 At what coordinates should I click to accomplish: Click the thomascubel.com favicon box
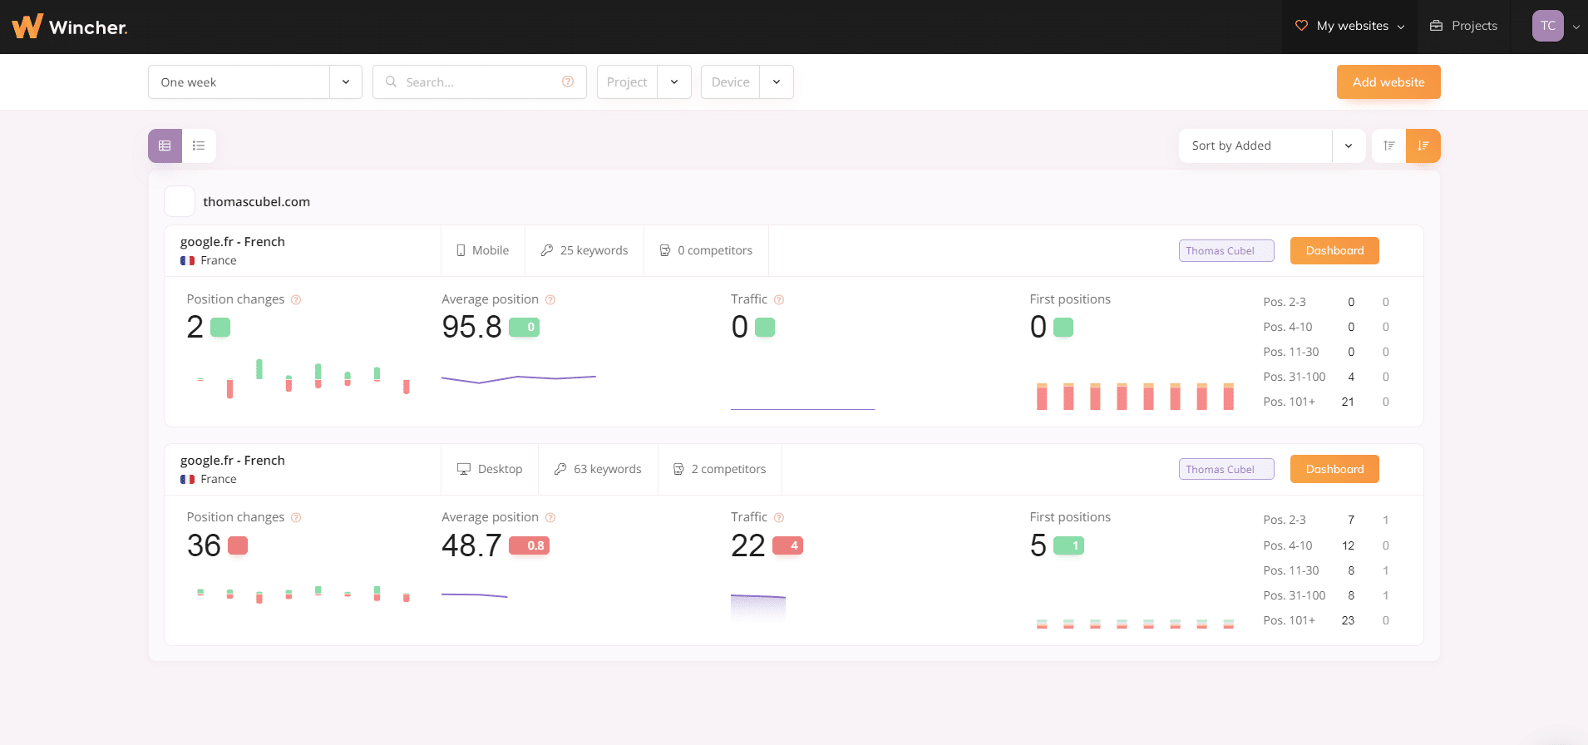click(x=180, y=201)
